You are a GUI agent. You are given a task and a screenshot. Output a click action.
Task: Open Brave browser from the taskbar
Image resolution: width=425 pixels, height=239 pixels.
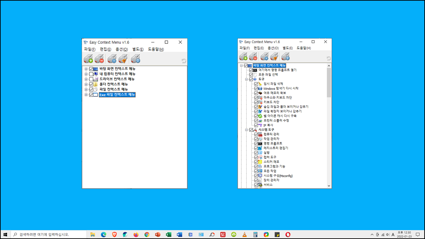tap(114, 234)
